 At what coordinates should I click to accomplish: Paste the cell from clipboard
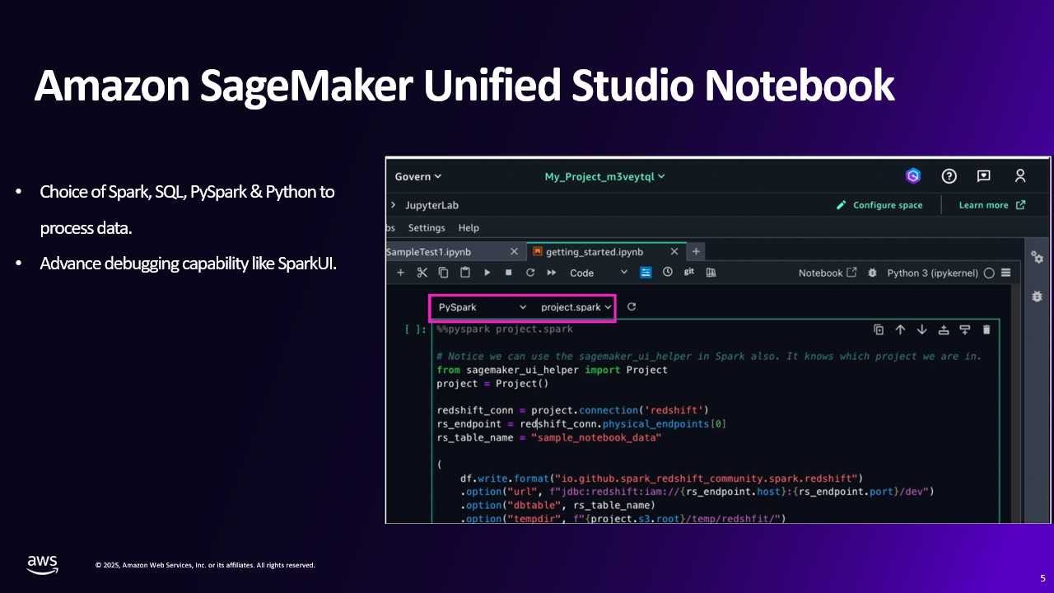tap(465, 273)
